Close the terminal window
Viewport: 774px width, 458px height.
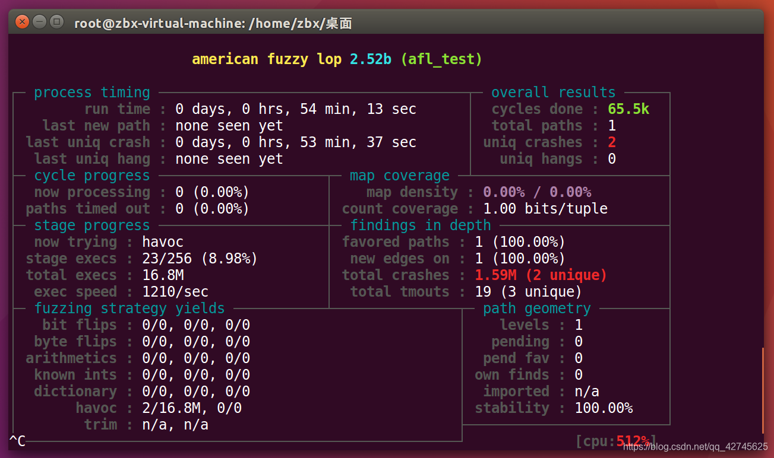(22, 23)
